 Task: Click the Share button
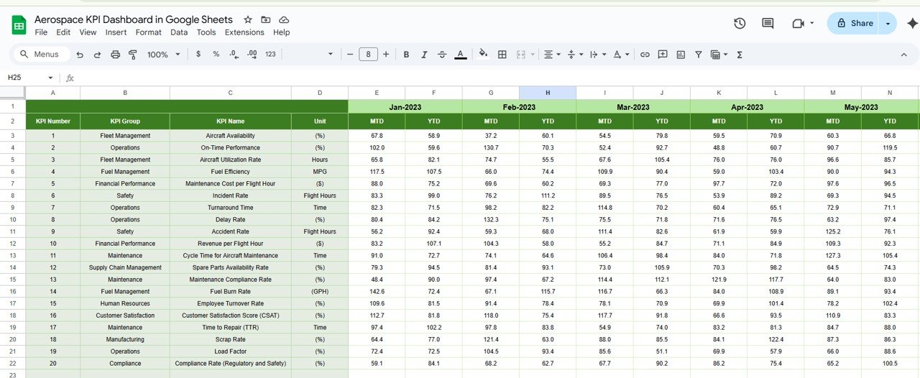pyautogui.click(x=853, y=23)
